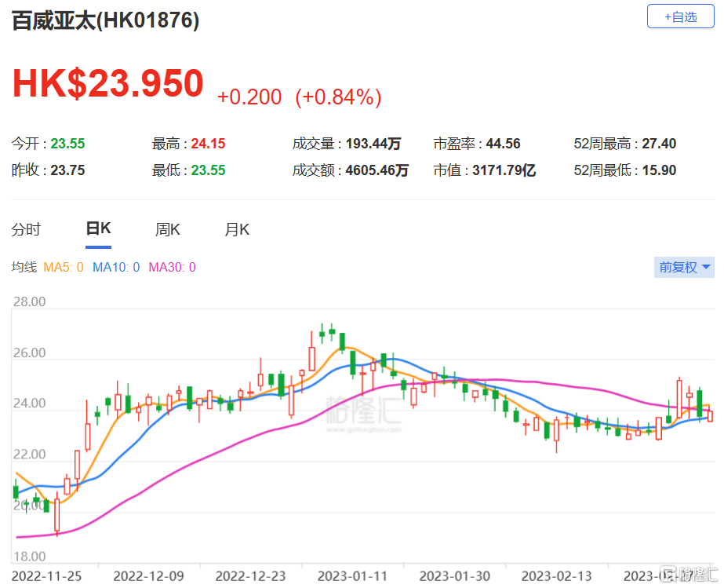
Task: Click the MA5: 0 moving average label
Action: click(64, 267)
